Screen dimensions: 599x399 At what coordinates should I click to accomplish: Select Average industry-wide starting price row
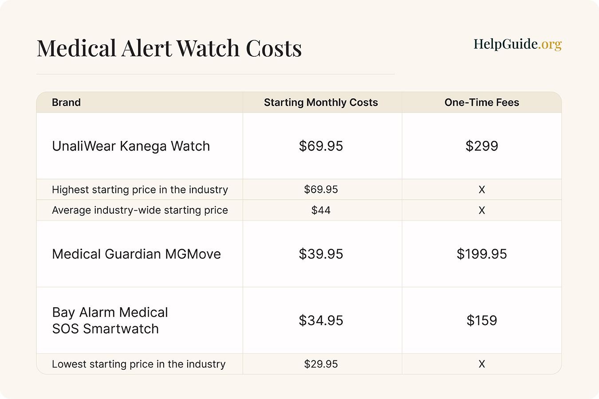click(299, 210)
